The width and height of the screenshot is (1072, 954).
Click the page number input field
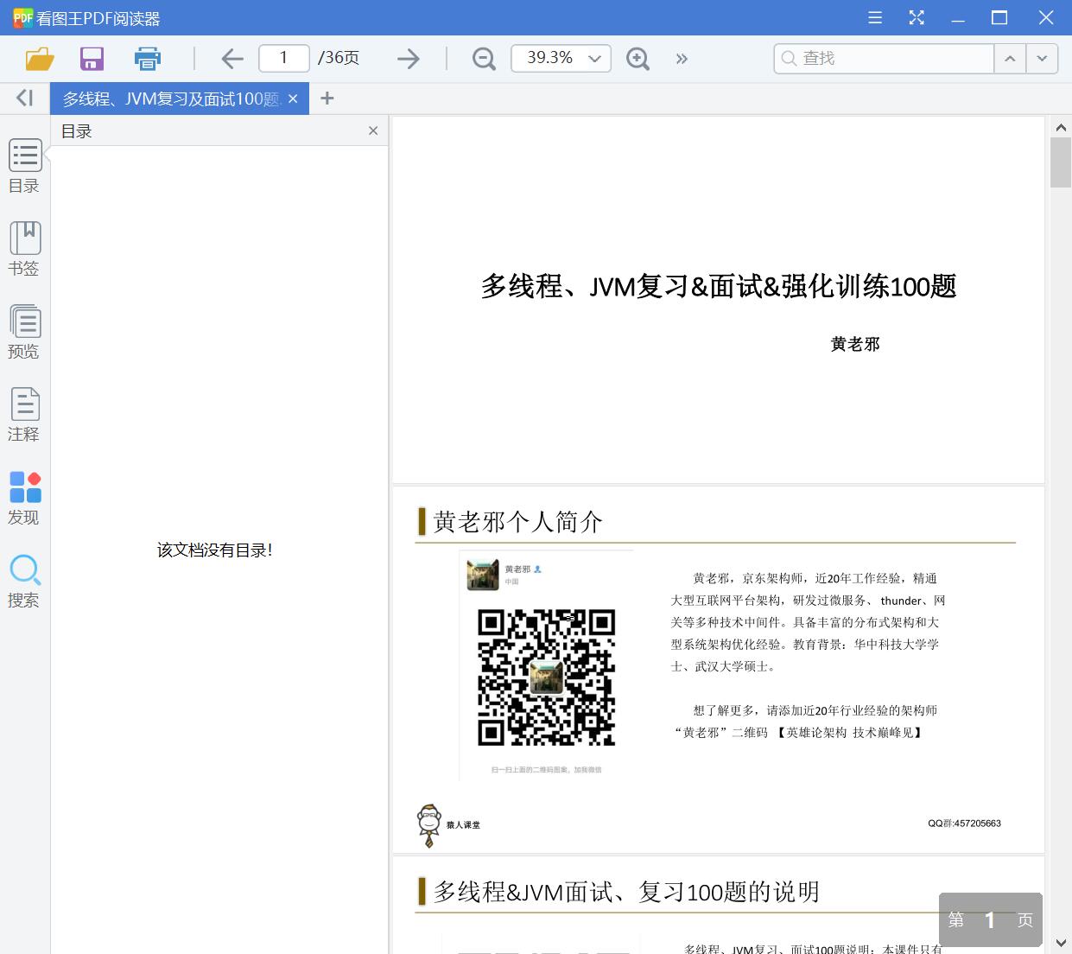[284, 58]
